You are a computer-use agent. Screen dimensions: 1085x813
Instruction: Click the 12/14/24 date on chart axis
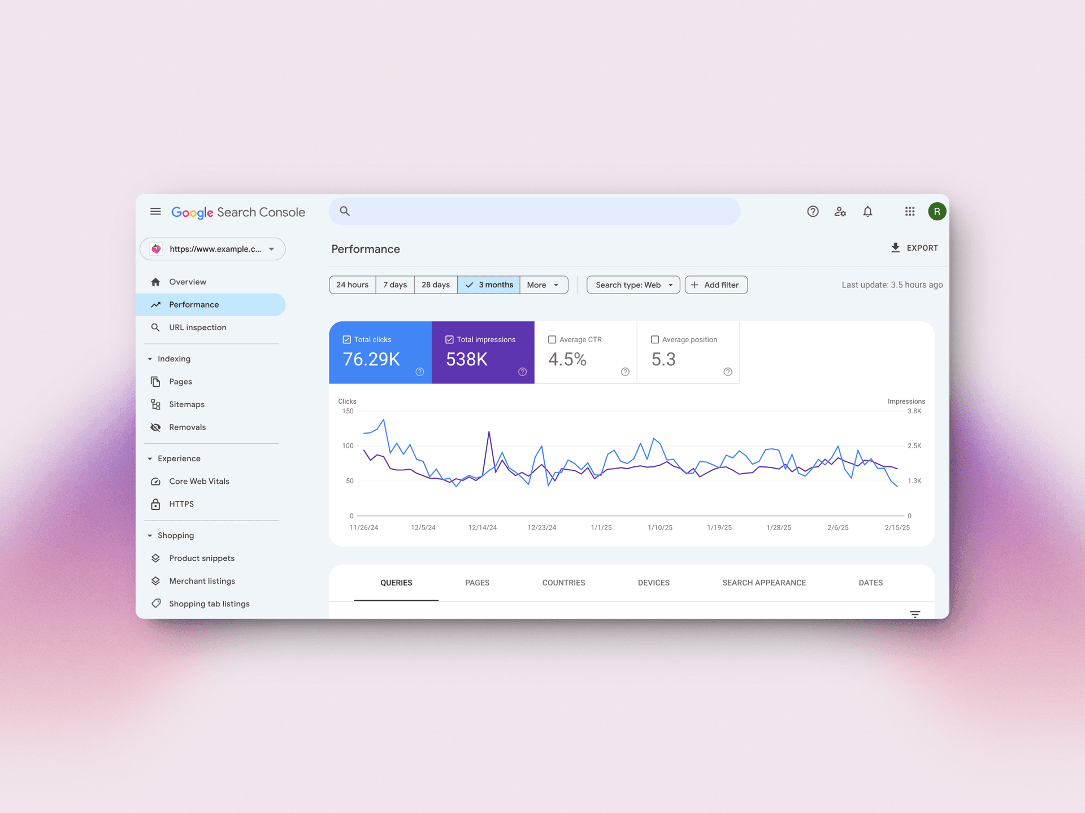pyautogui.click(x=483, y=528)
